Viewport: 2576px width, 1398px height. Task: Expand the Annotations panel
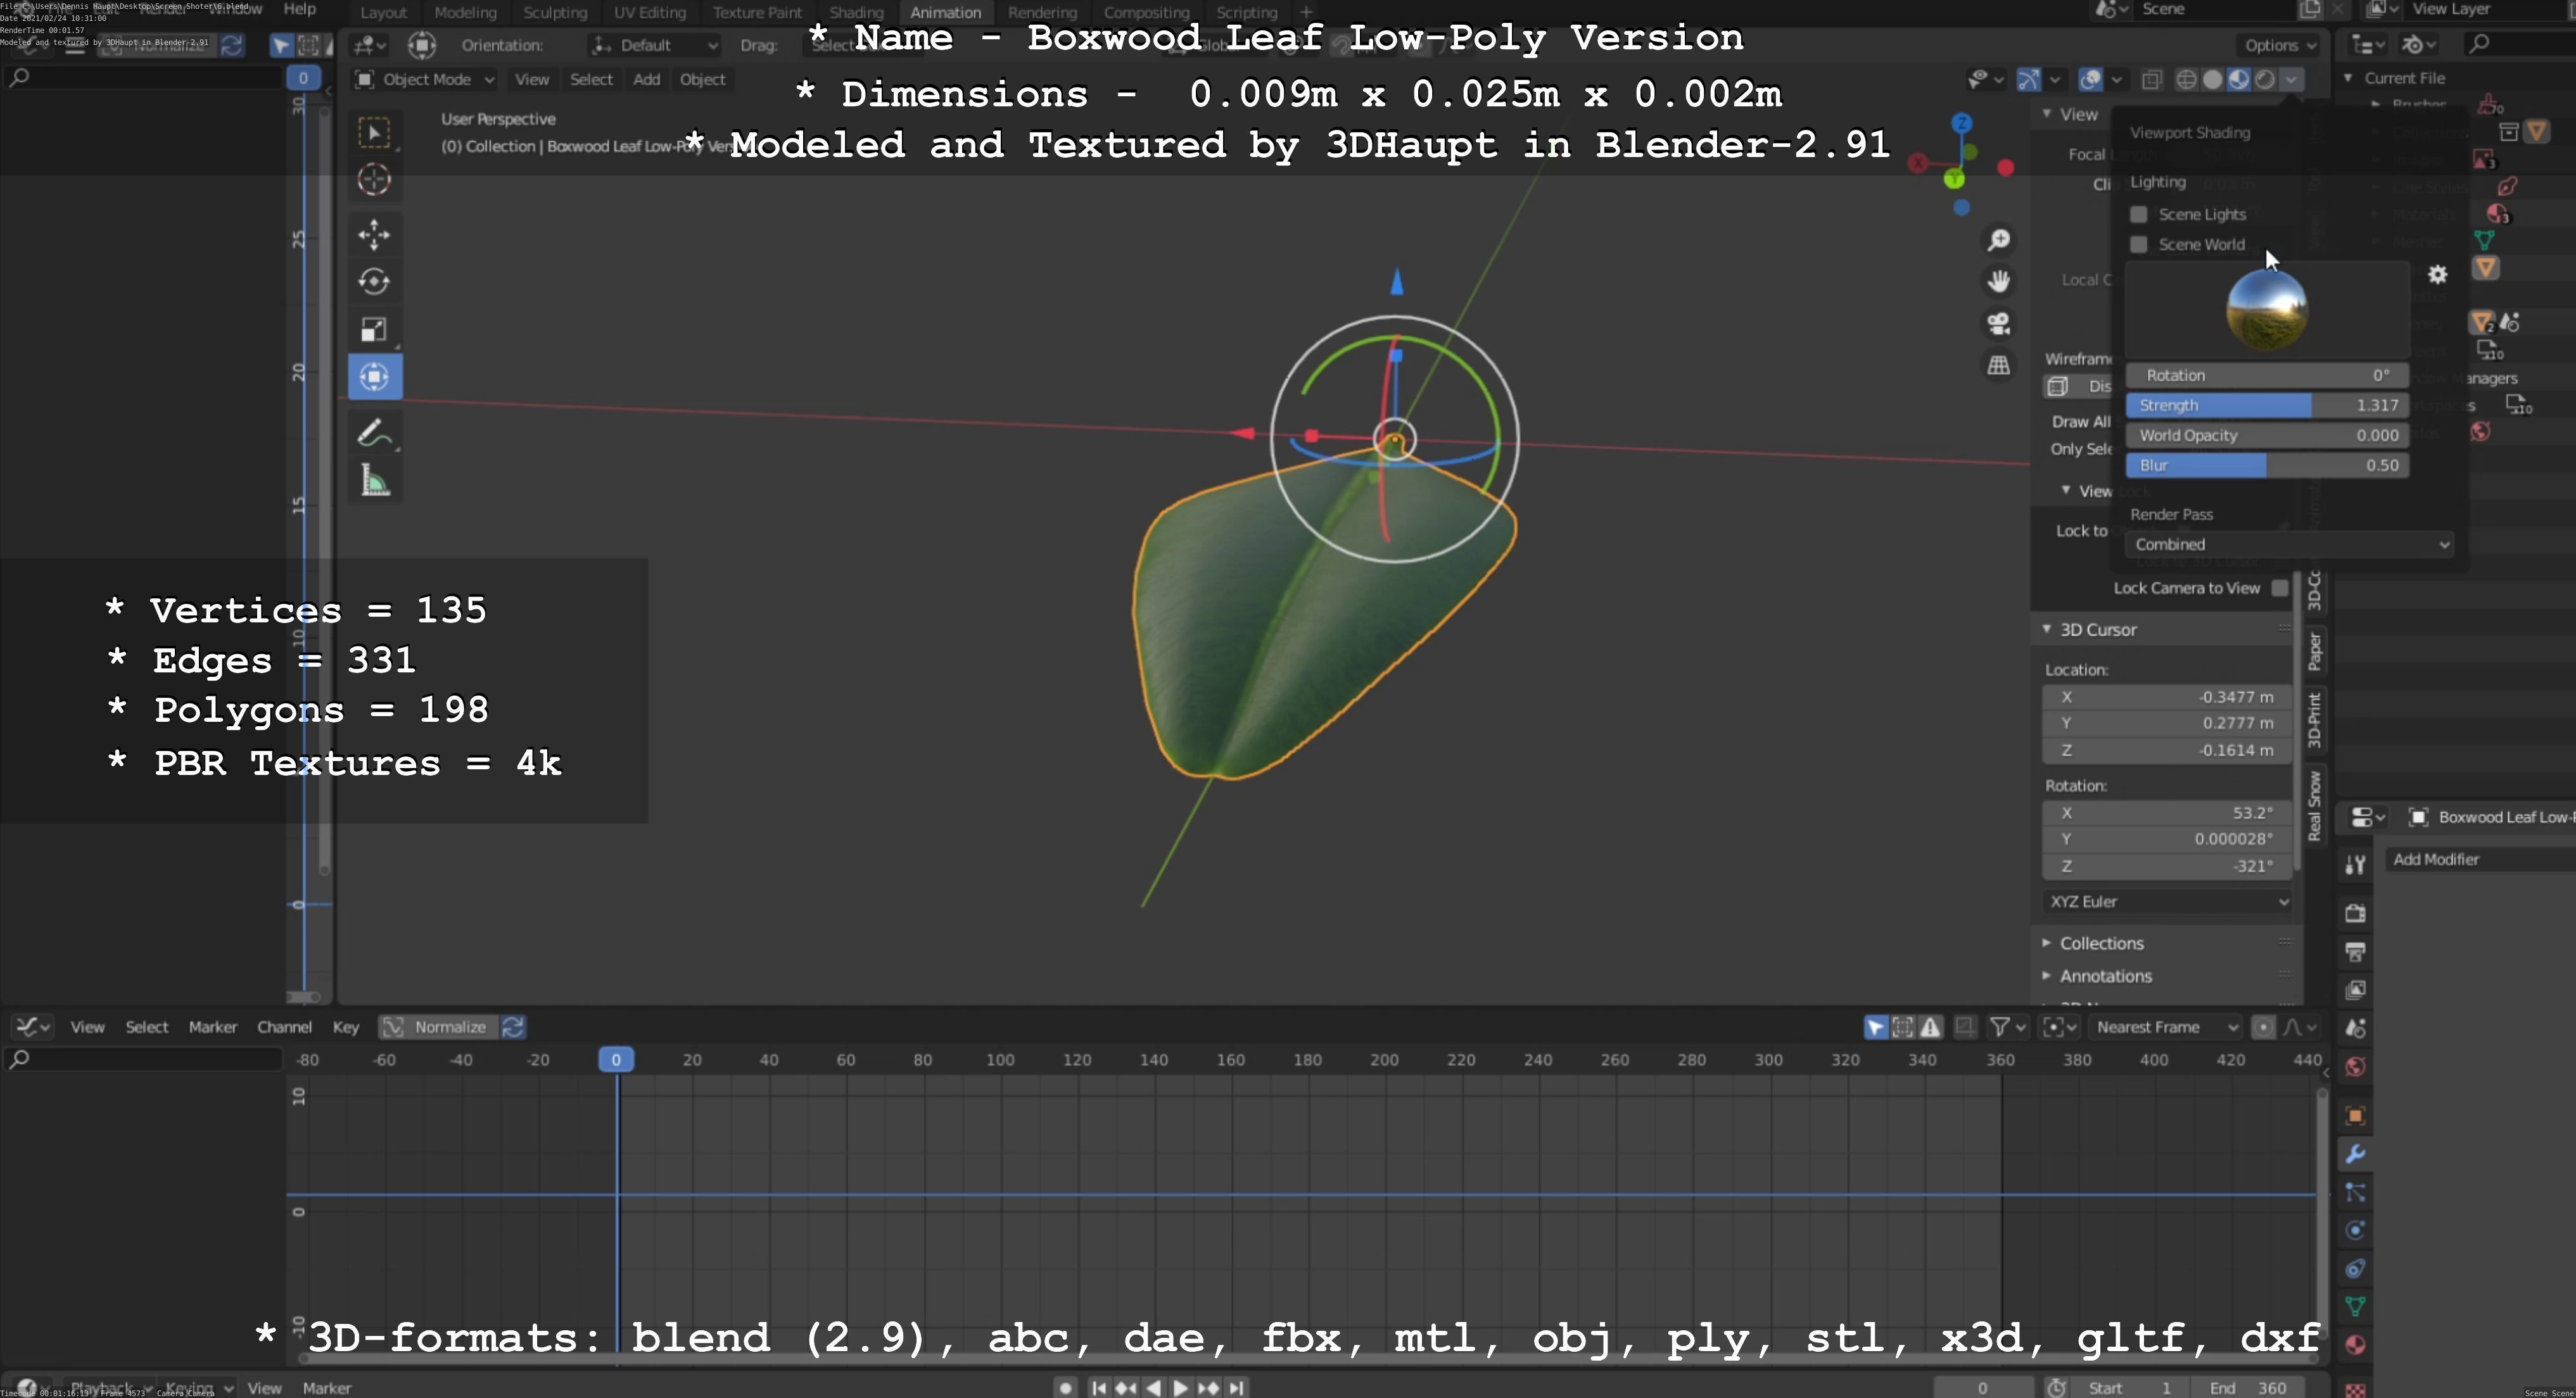point(2105,976)
